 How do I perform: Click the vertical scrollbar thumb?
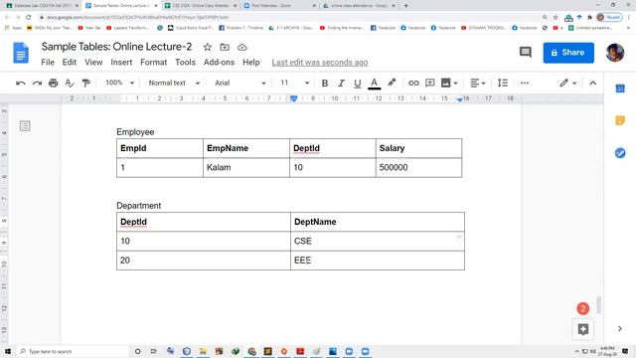[x=598, y=305]
